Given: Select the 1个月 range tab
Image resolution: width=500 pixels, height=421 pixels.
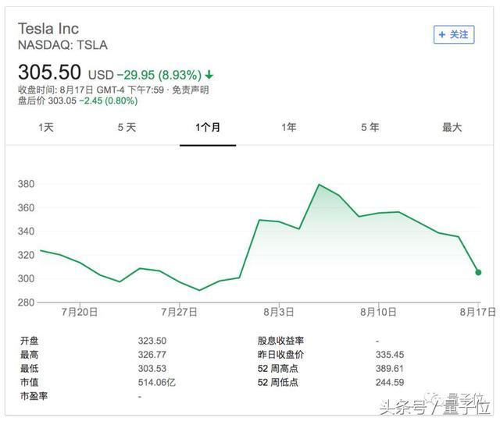Looking at the screenshot, I should coord(208,127).
